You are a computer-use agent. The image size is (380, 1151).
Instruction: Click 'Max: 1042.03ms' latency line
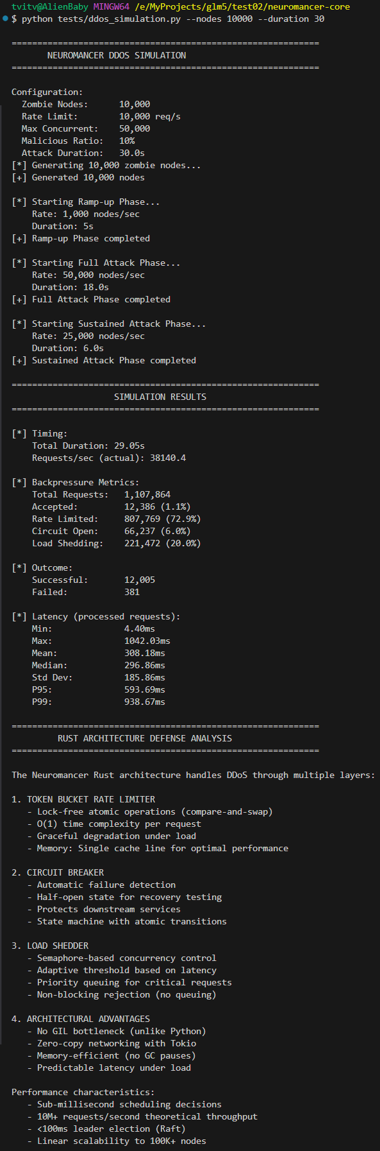pos(101,641)
